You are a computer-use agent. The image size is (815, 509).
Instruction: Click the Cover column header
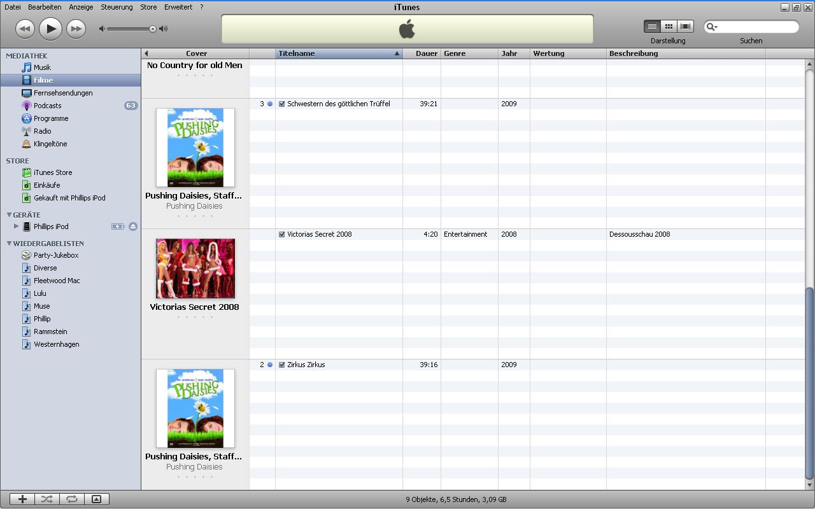196,53
